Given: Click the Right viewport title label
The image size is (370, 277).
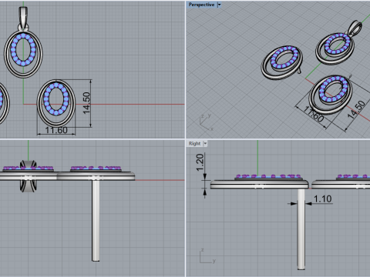Looking at the screenshot, I should pos(194,143).
